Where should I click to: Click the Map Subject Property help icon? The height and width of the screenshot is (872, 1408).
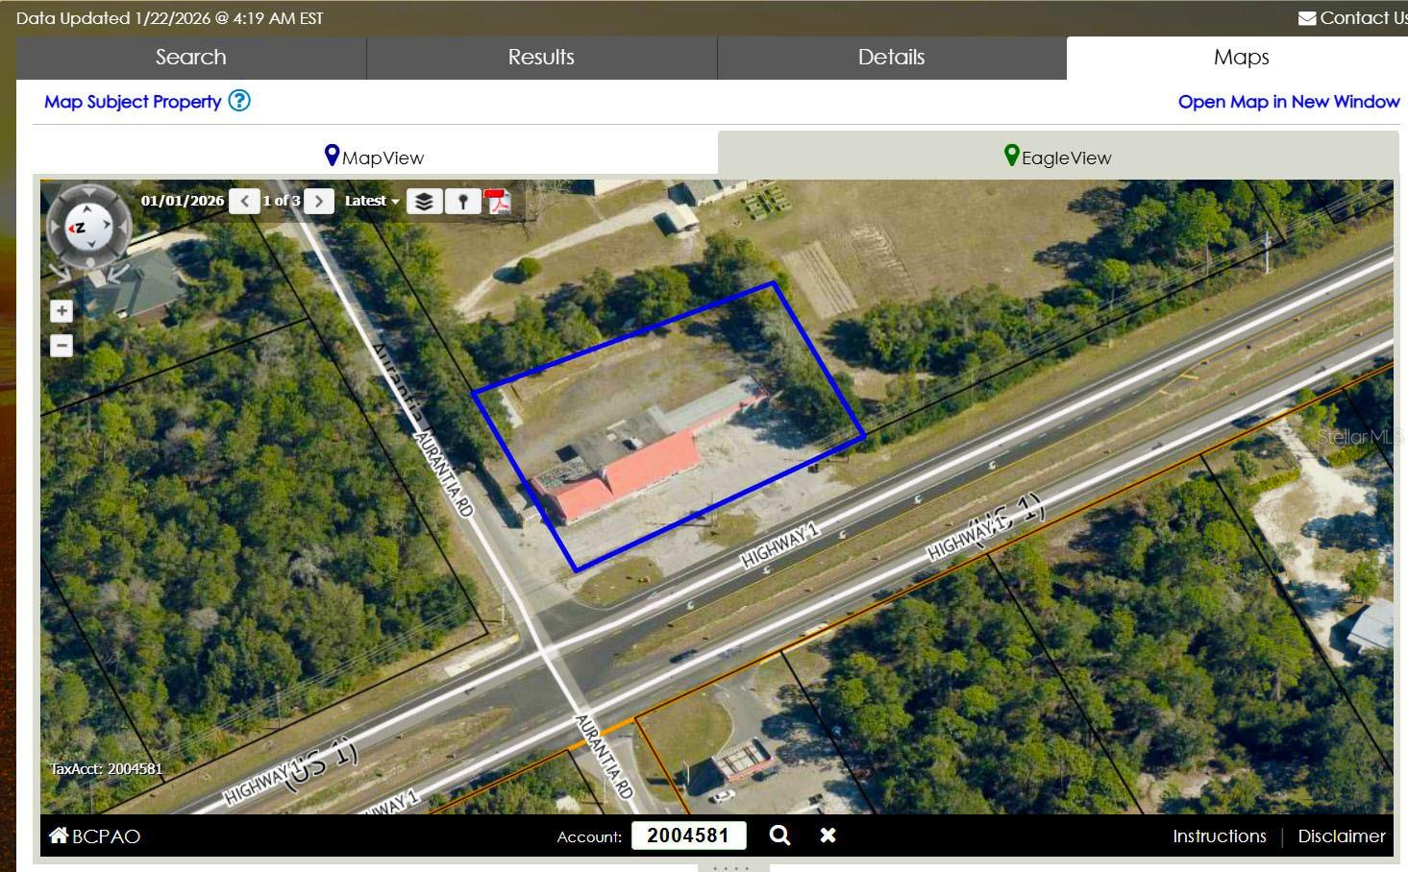tap(240, 101)
